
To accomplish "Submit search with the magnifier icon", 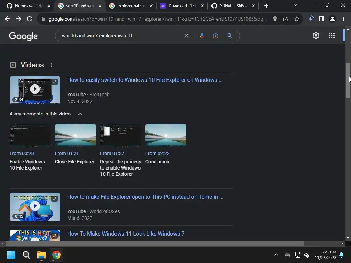I will click(x=230, y=36).
